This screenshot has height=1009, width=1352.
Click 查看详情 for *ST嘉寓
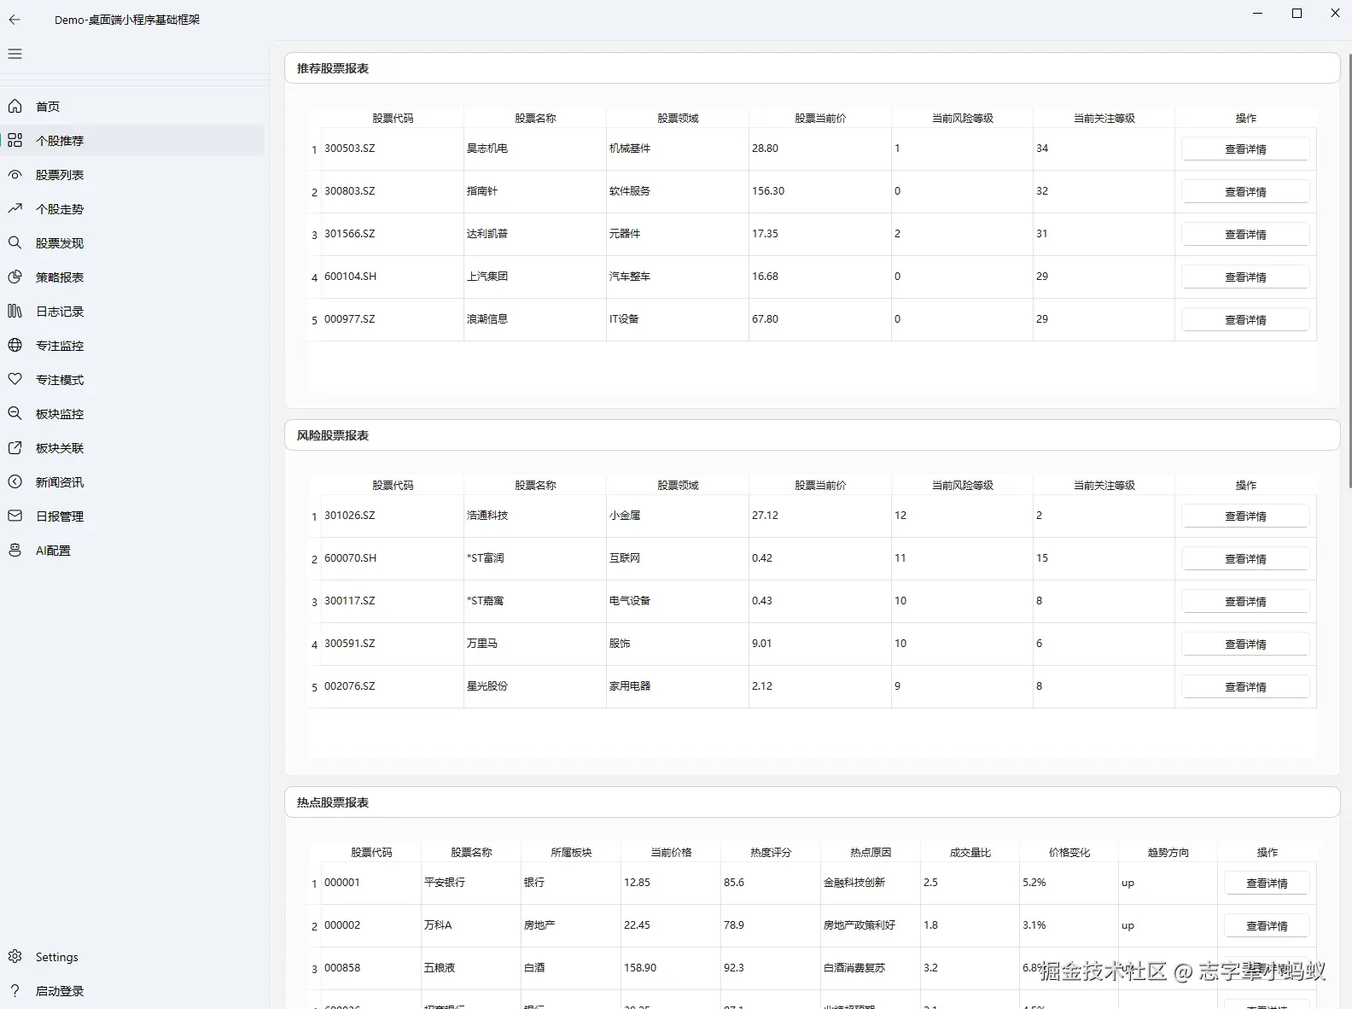coord(1245,601)
